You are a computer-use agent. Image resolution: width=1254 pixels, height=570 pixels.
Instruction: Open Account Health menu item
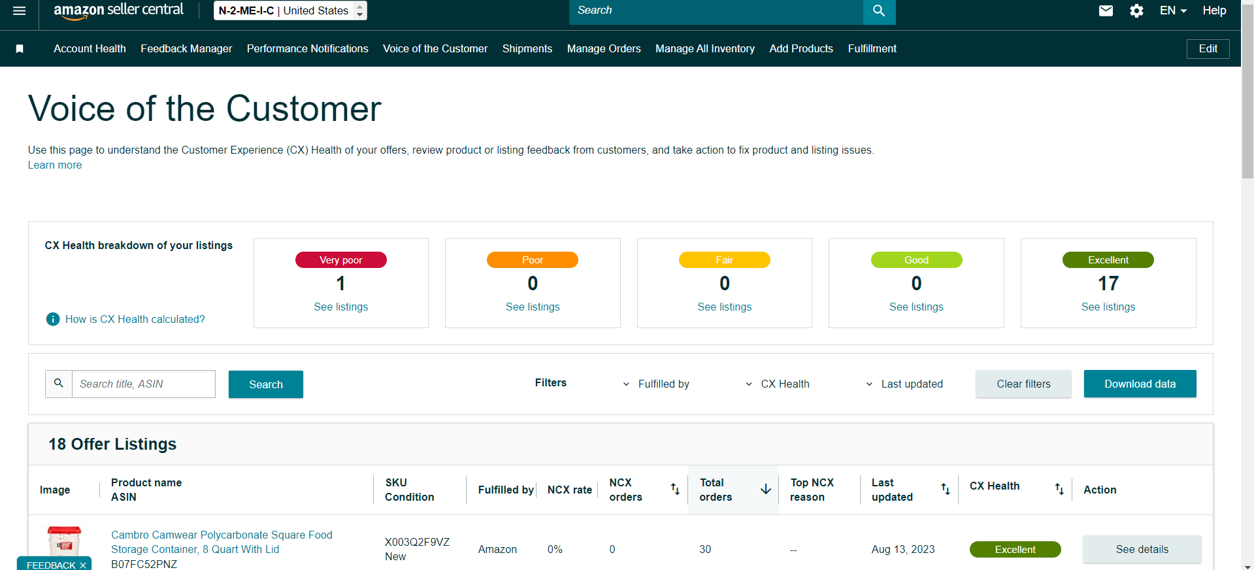90,49
